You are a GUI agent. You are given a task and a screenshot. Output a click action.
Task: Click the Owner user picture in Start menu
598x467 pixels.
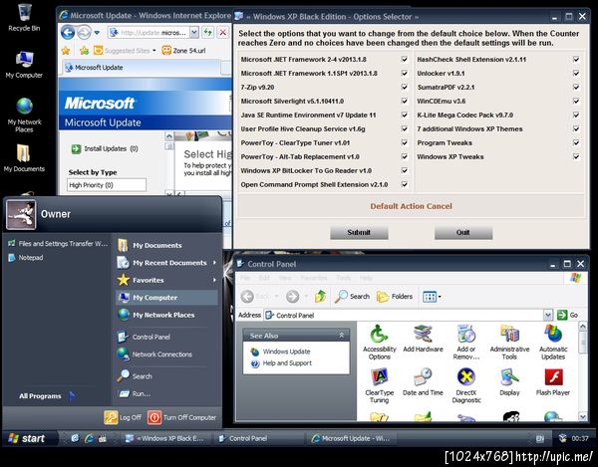coord(21,214)
